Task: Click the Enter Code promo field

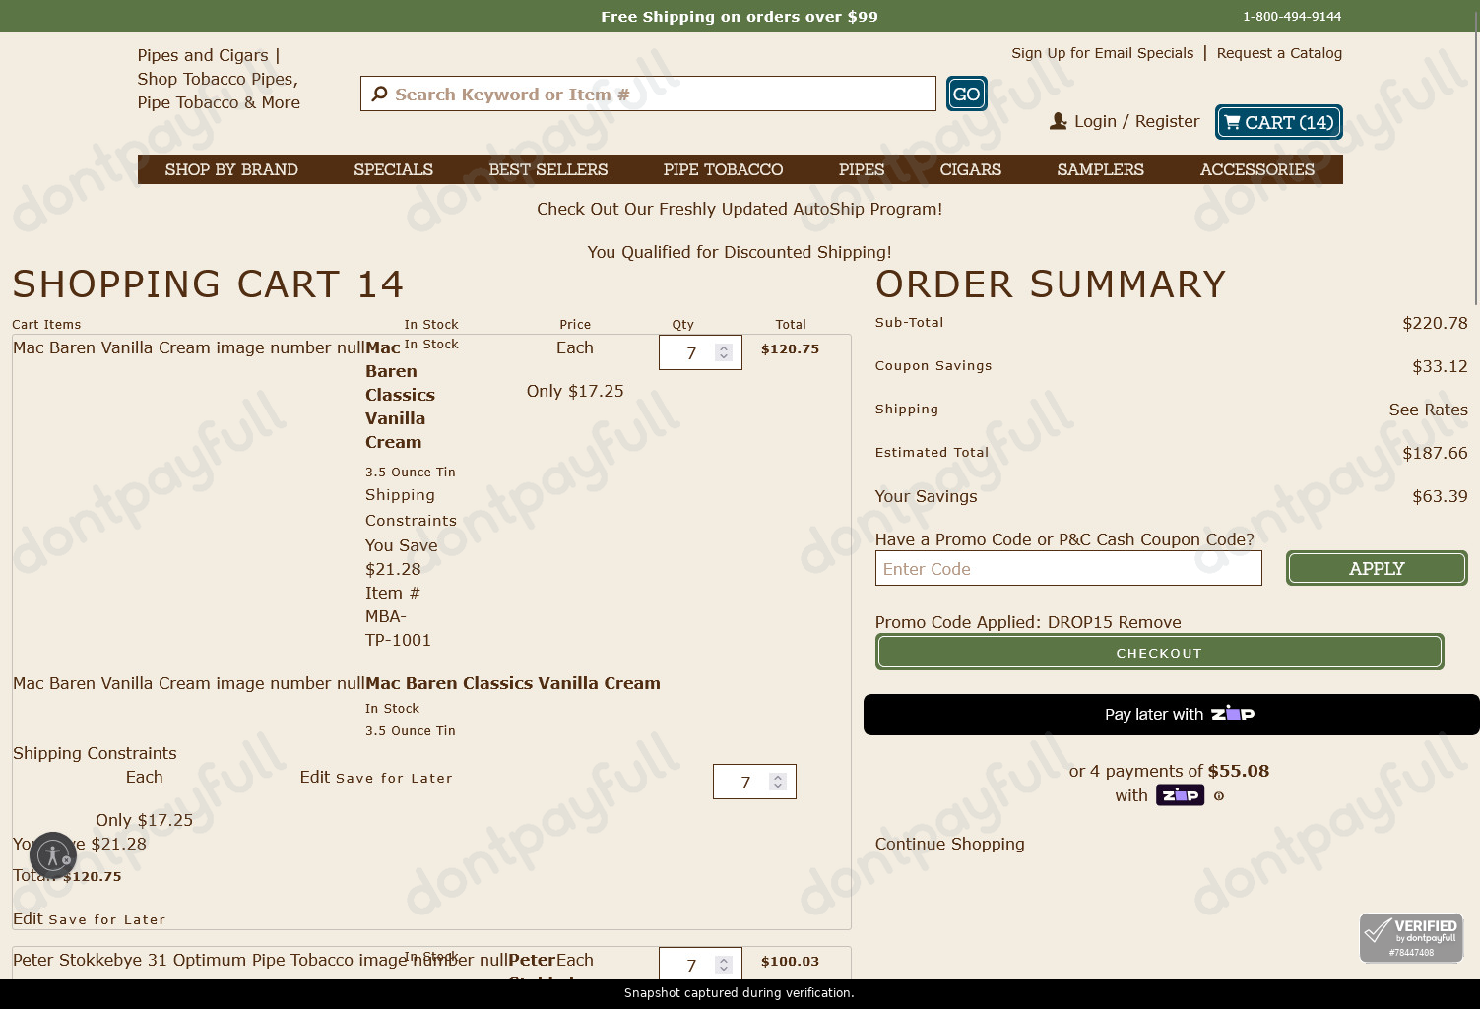Action: click(x=1068, y=568)
